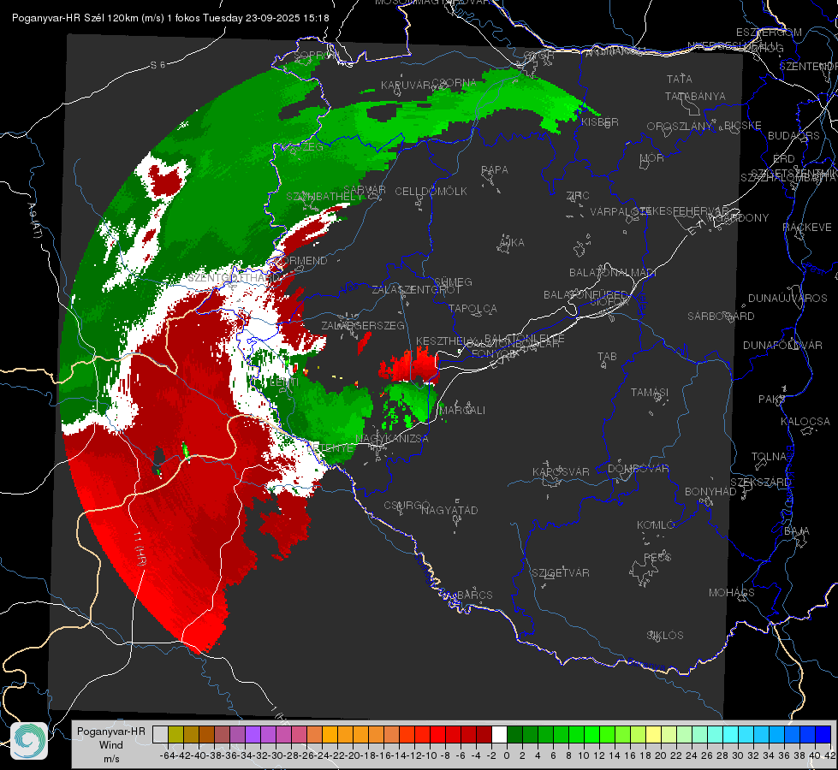This screenshot has height=770, width=838.
Task: Select the TATA town label
Action: pos(680,79)
